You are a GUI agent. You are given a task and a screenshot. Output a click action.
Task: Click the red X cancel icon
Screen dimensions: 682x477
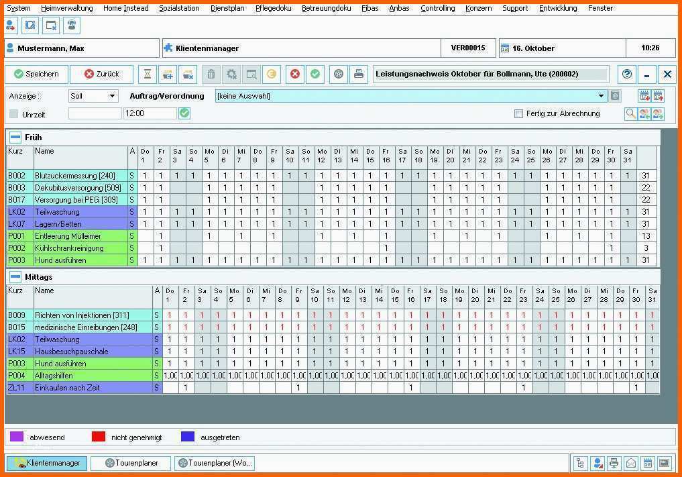pos(294,74)
